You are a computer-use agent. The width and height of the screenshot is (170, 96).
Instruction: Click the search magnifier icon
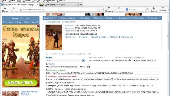click(147, 10)
